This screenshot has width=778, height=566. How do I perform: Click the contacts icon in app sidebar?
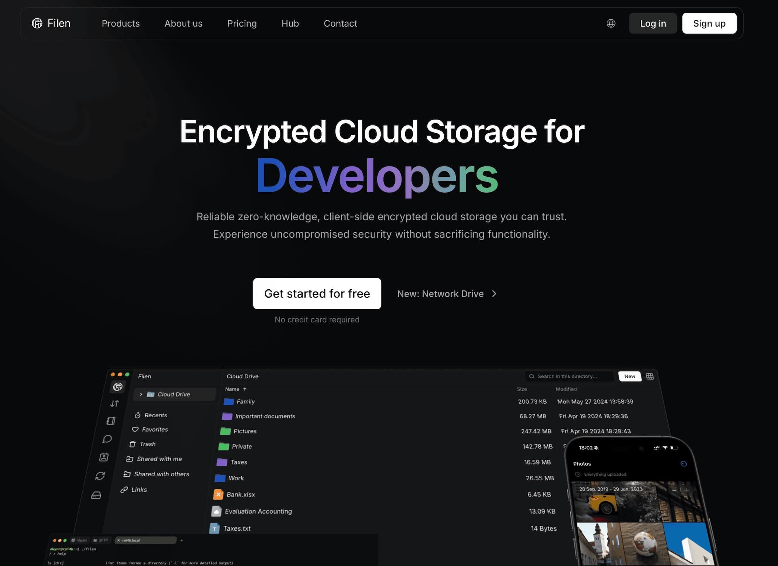pos(104,457)
